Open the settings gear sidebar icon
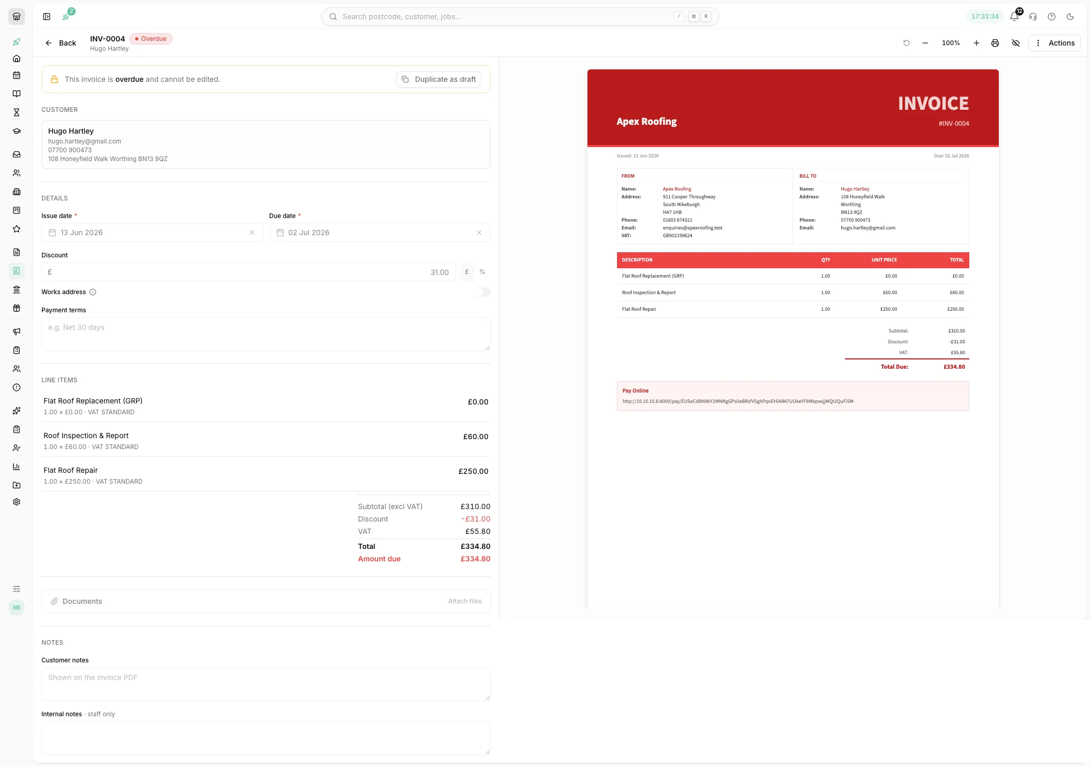 pyautogui.click(x=17, y=502)
